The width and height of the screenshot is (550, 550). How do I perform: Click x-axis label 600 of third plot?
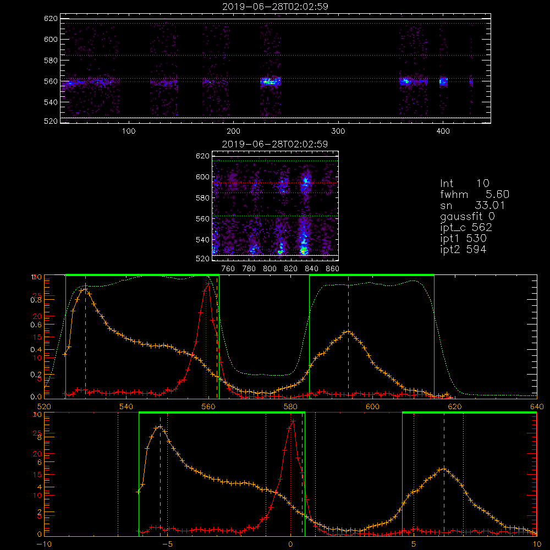[372, 406]
